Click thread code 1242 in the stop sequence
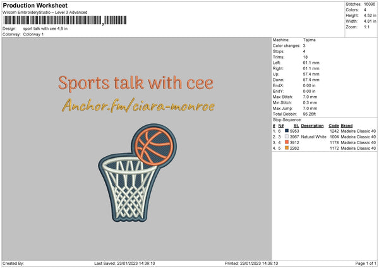The image size is (379, 268). [x=334, y=131]
